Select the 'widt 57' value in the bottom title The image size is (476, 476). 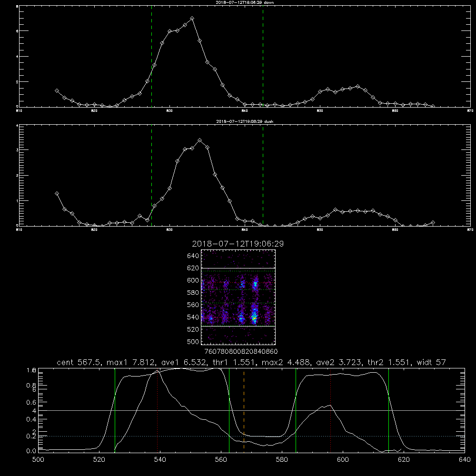pyautogui.click(x=431, y=362)
